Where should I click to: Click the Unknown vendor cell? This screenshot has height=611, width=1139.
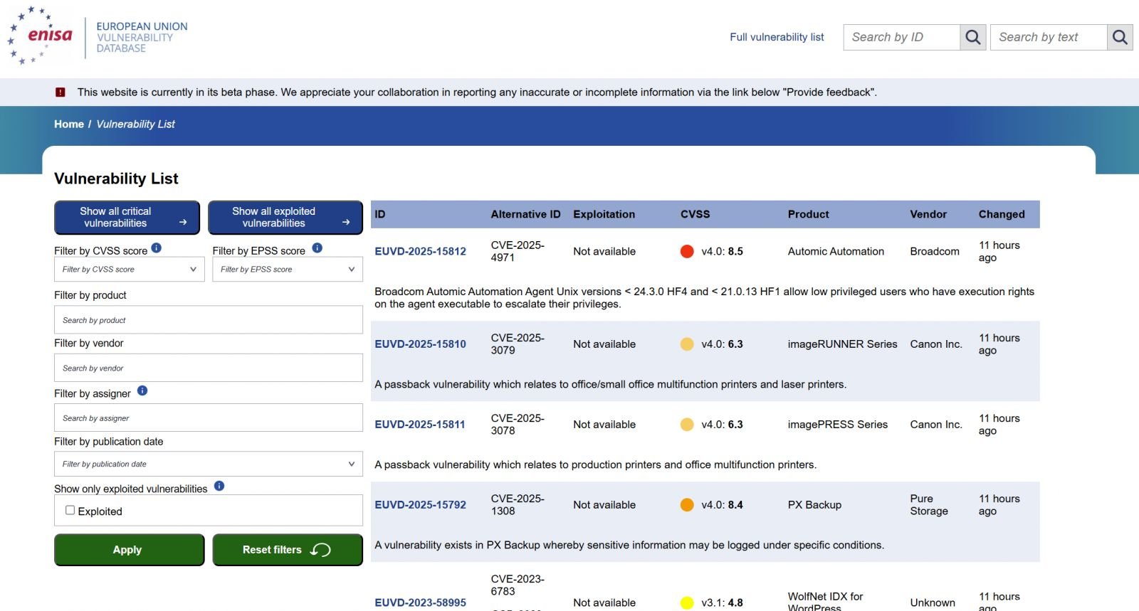(x=933, y=603)
